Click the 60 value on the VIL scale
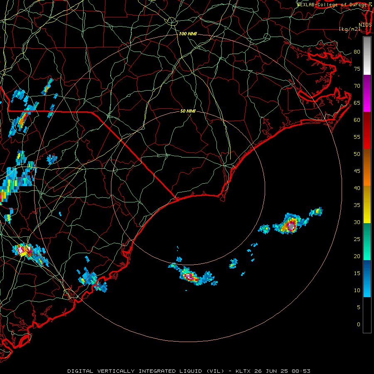374x374 pixels. [357, 120]
